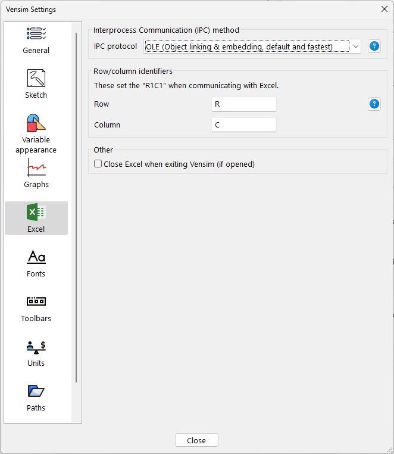Click the Vensim Settings title bar
The height and width of the screenshot is (454, 394).
(x=179, y=9)
